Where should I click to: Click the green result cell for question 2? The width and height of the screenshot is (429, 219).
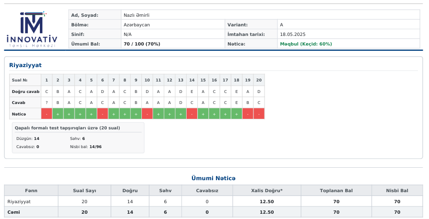tap(58, 114)
